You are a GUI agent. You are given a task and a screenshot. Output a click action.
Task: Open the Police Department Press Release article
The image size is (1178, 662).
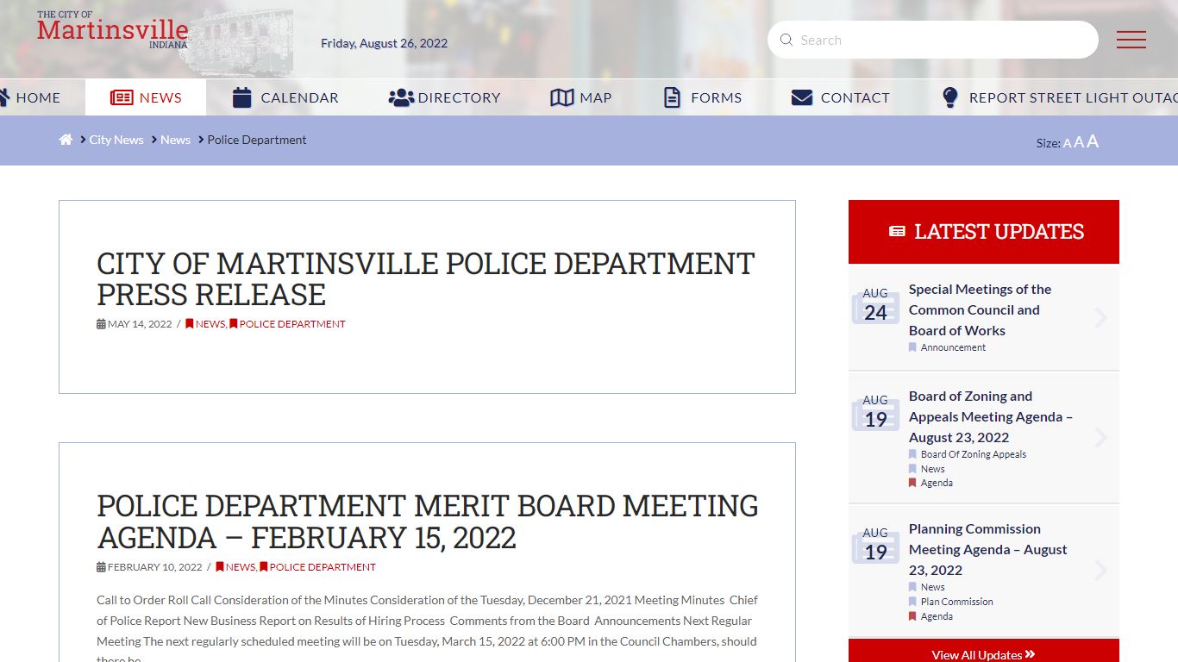pos(426,278)
